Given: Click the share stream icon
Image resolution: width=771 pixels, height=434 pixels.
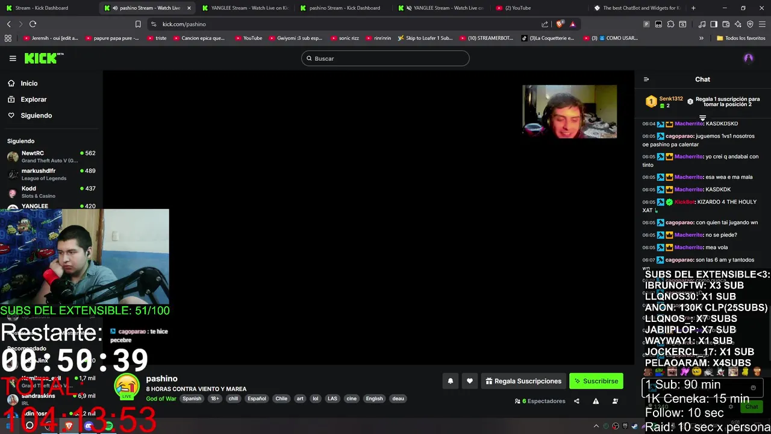Looking at the screenshot, I should coord(576,401).
